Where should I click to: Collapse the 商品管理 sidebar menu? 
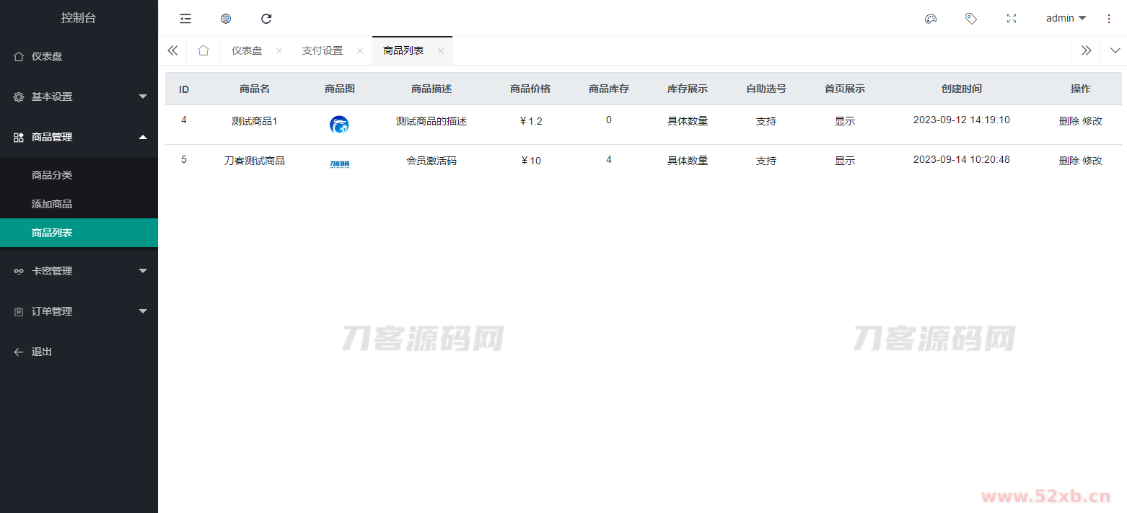coord(79,137)
